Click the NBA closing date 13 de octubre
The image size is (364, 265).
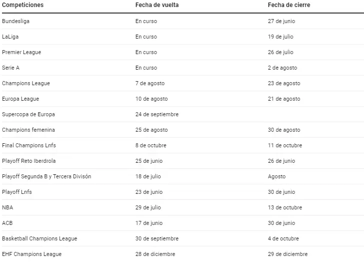tap(285, 207)
